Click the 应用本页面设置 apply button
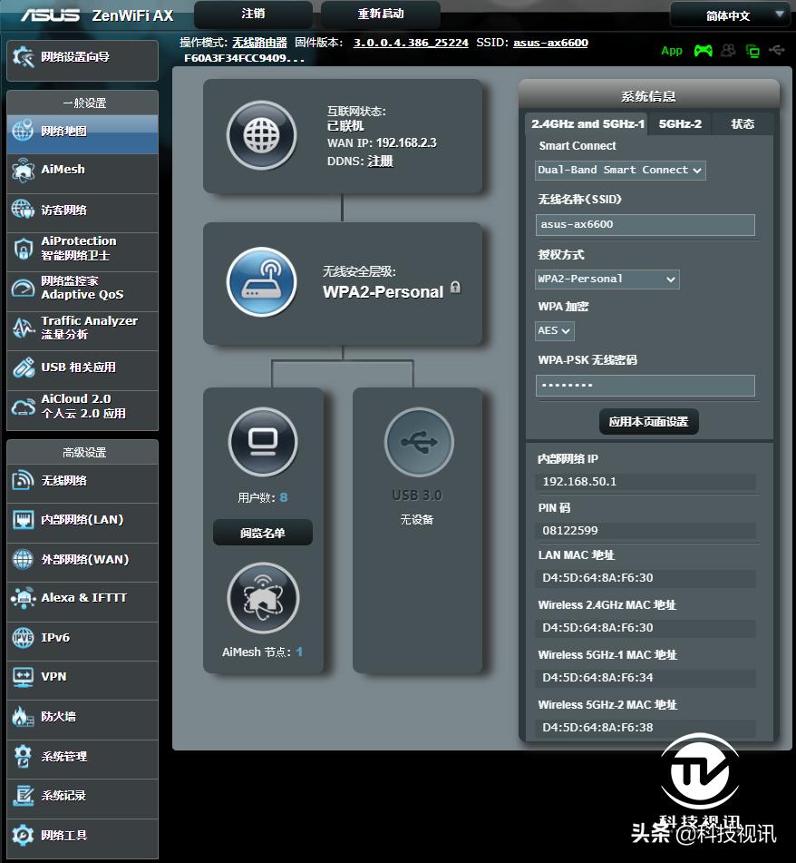This screenshot has width=796, height=863. point(648,422)
